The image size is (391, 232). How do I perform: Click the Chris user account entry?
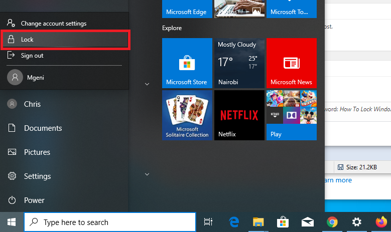(x=64, y=104)
